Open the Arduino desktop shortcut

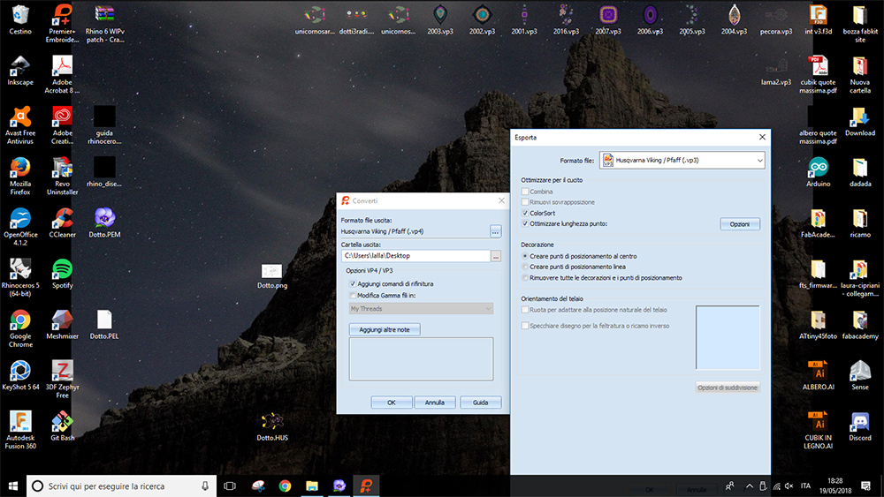(x=818, y=168)
